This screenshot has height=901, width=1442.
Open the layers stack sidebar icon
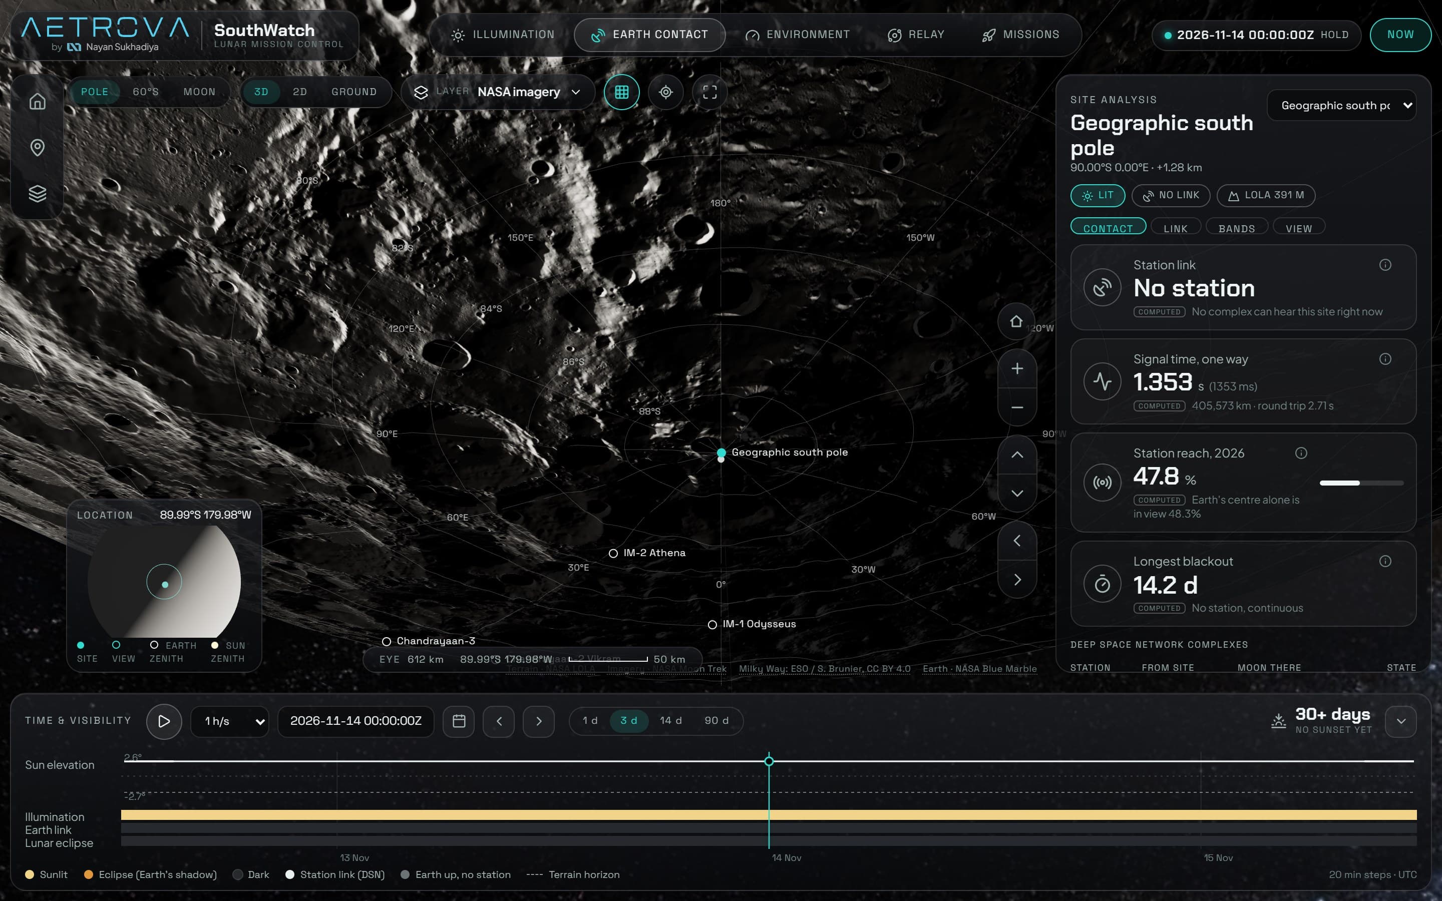point(38,194)
